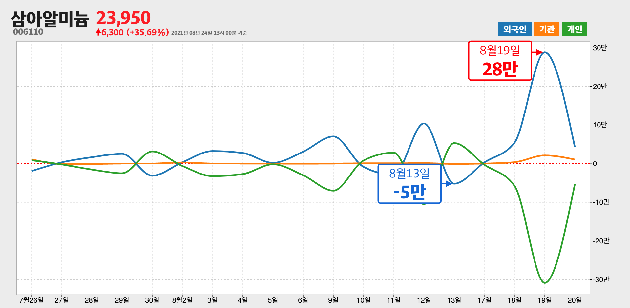
Task: Click the 7월26일 x-axis date label
Action: [31, 300]
